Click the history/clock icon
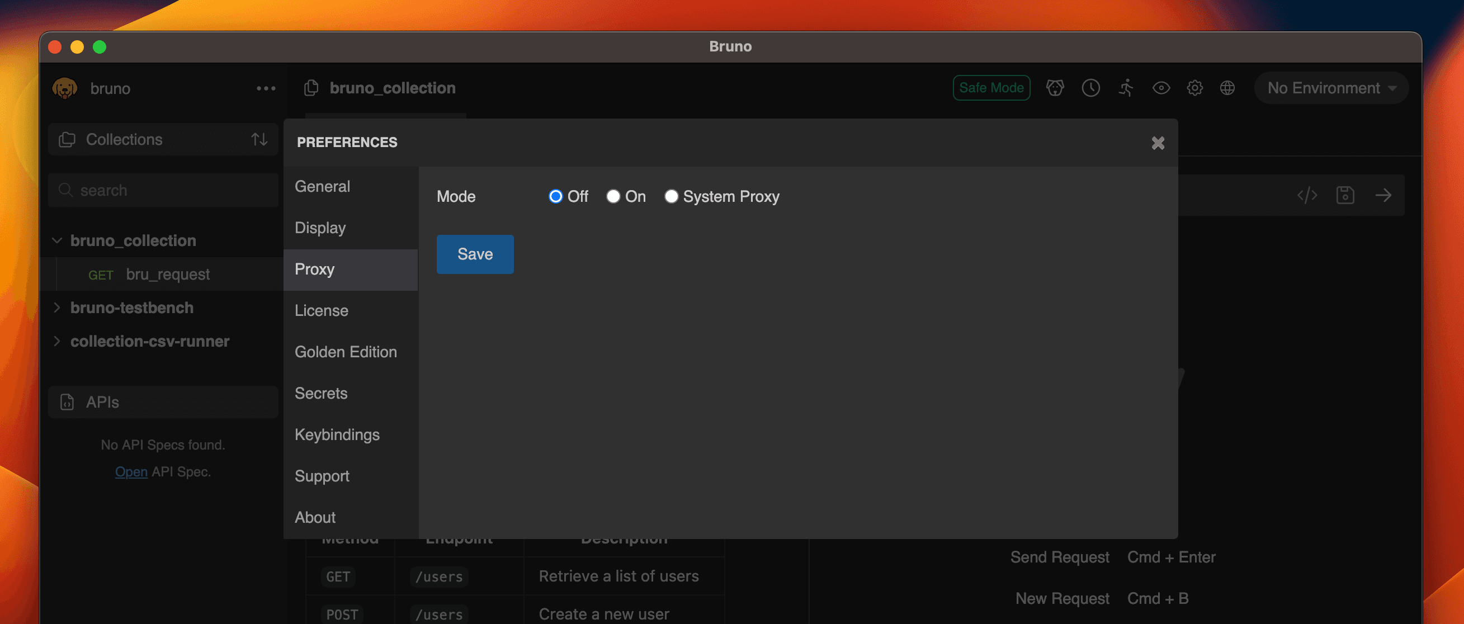This screenshot has width=1464, height=624. (x=1090, y=87)
